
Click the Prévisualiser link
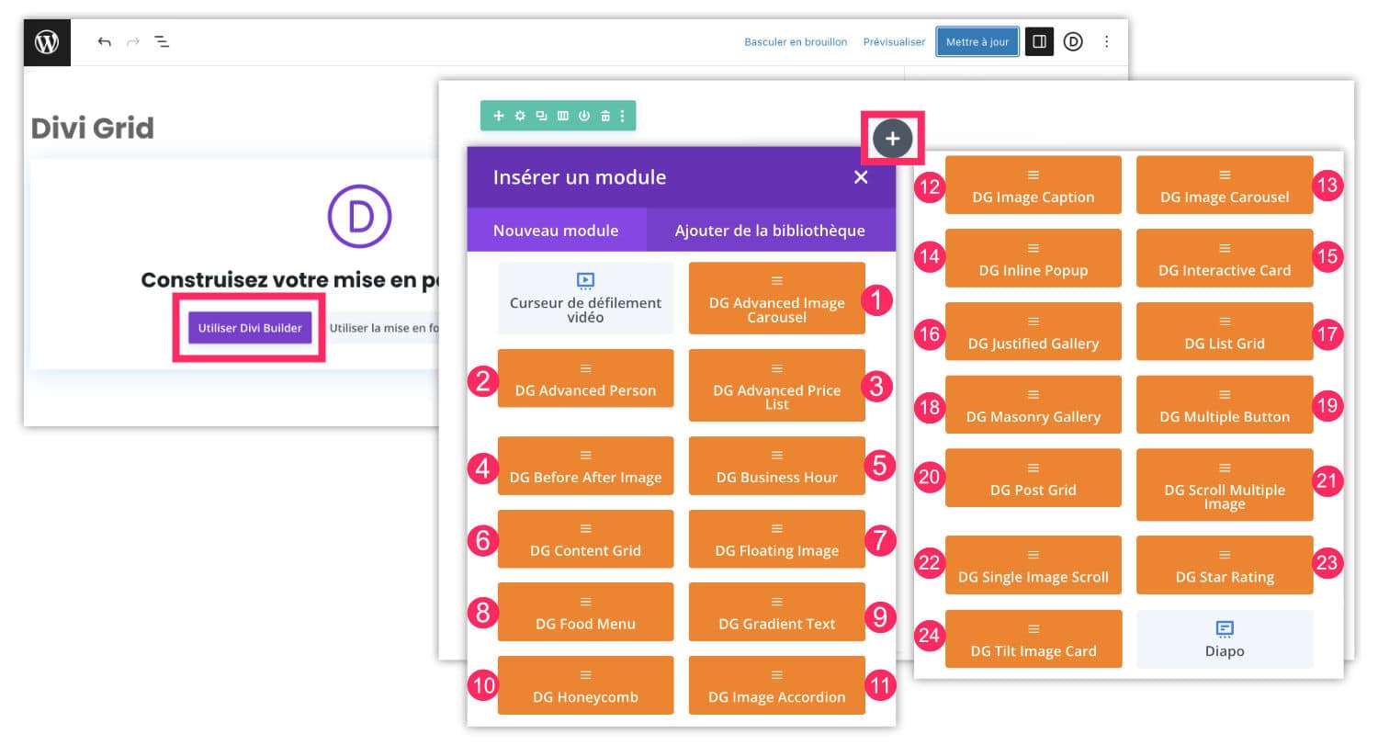pyautogui.click(x=894, y=42)
